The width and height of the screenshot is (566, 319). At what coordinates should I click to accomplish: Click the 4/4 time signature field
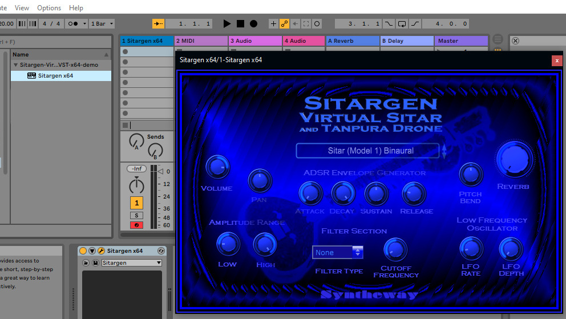tap(51, 24)
